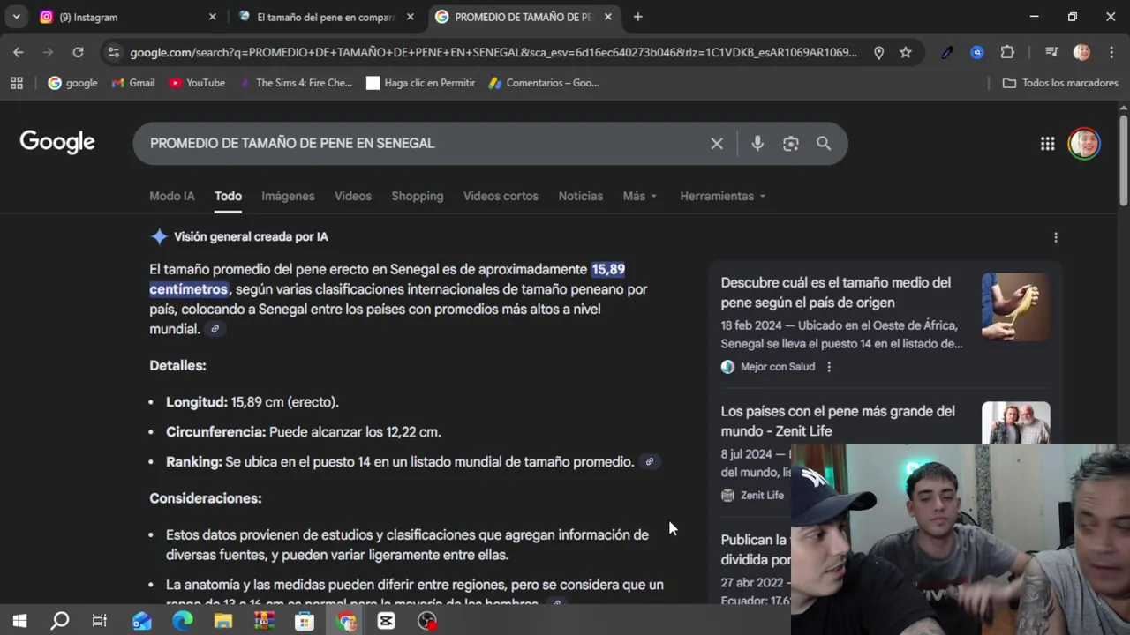Submit search with magnifier icon
This screenshot has height=635, width=1130.
[x=824, y=143]
